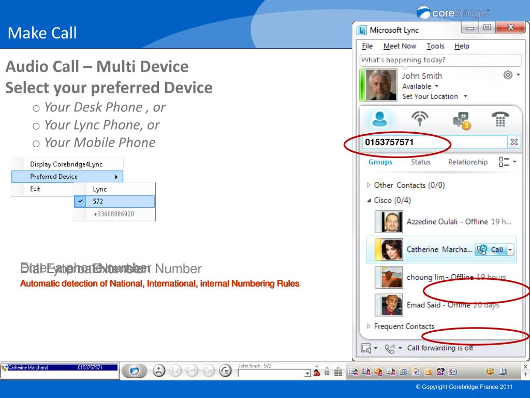Click the red person with minus icon
Image resolution: width=530 pixels, height=398 pixels.
pos(317,372)
